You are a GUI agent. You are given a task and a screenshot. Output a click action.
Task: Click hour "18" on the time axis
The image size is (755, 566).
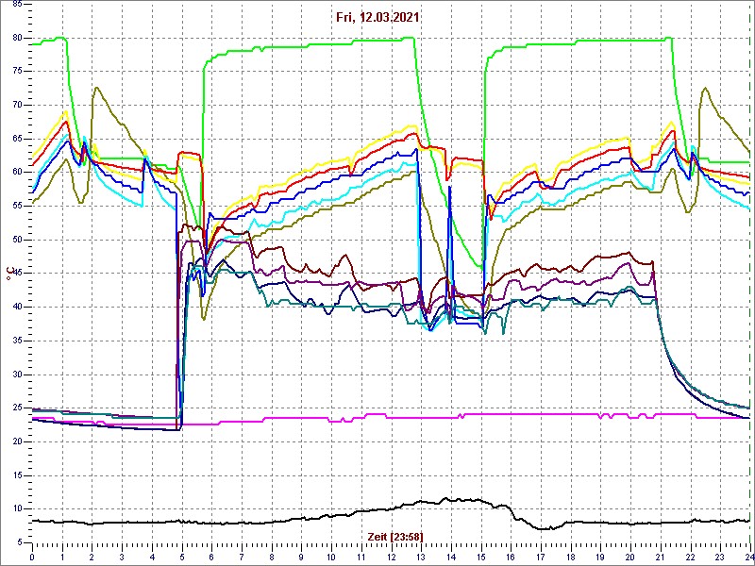pos(570,557)
